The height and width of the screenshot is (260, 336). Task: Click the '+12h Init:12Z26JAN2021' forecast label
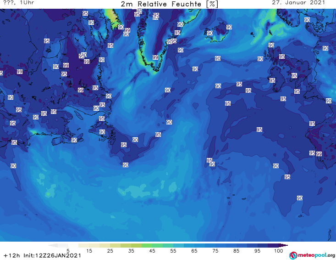pos(43,255)
